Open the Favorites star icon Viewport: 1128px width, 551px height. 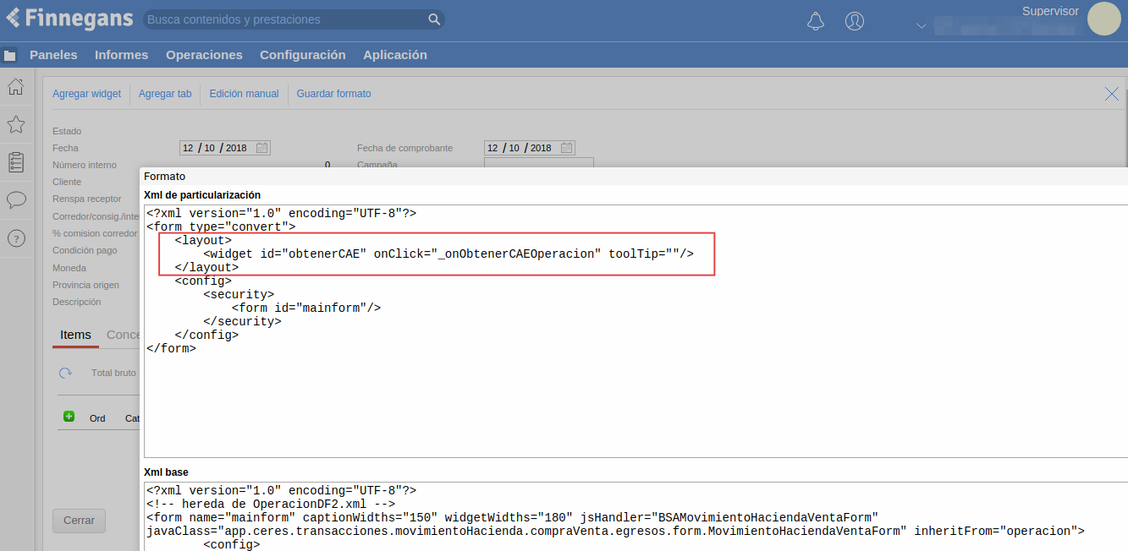[15, 124]
